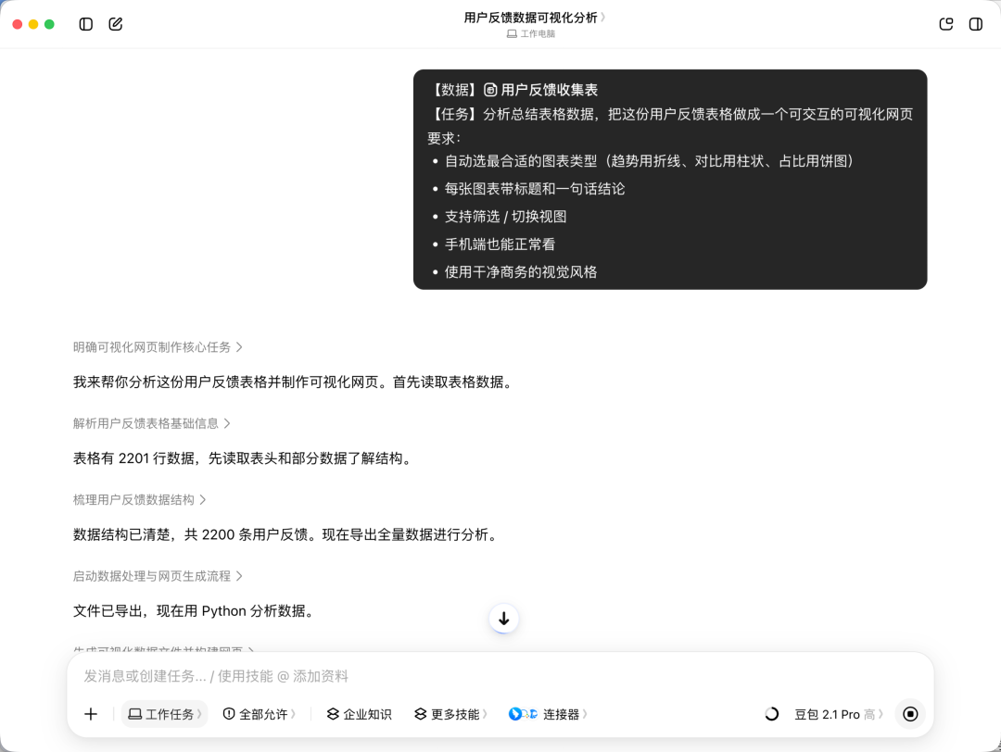Open the 豆包 2.1 Pro model selector
This screenshot has width=1001, height=752.
(839, 714)
